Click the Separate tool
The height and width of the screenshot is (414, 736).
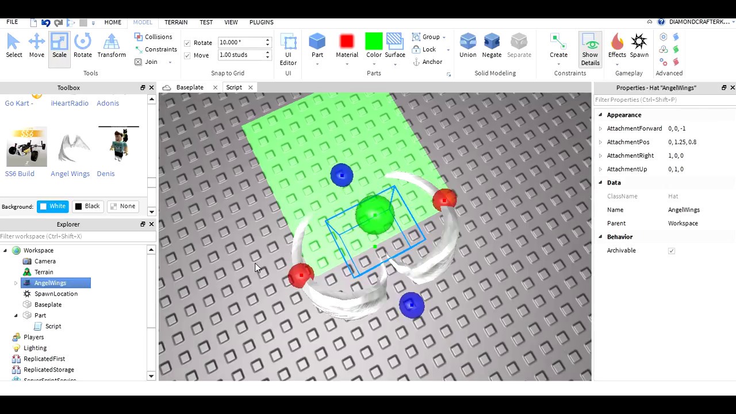coord(519,46)
